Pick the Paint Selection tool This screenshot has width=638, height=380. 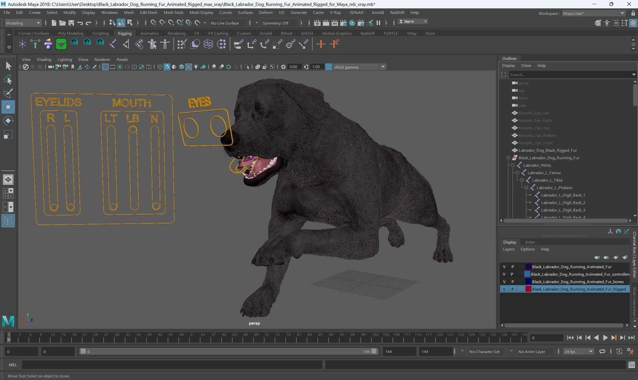8,93
